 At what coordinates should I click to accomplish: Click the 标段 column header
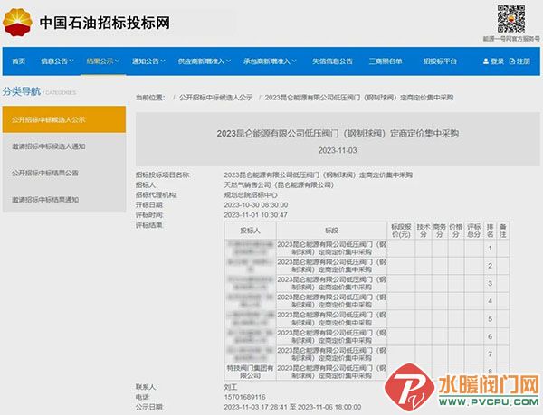click(331, 231)
